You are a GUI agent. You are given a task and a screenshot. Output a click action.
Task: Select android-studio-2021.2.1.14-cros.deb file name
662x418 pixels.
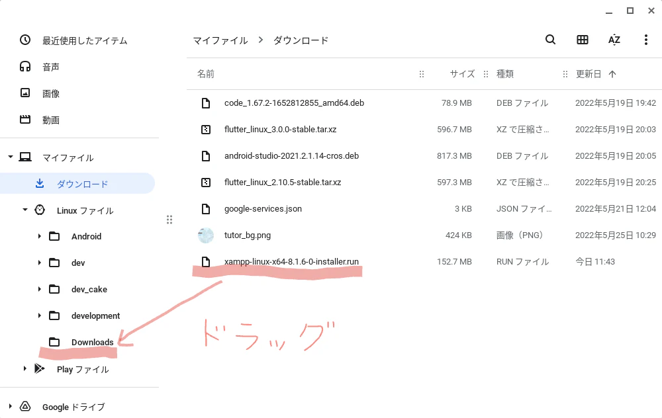click(292, 156)
